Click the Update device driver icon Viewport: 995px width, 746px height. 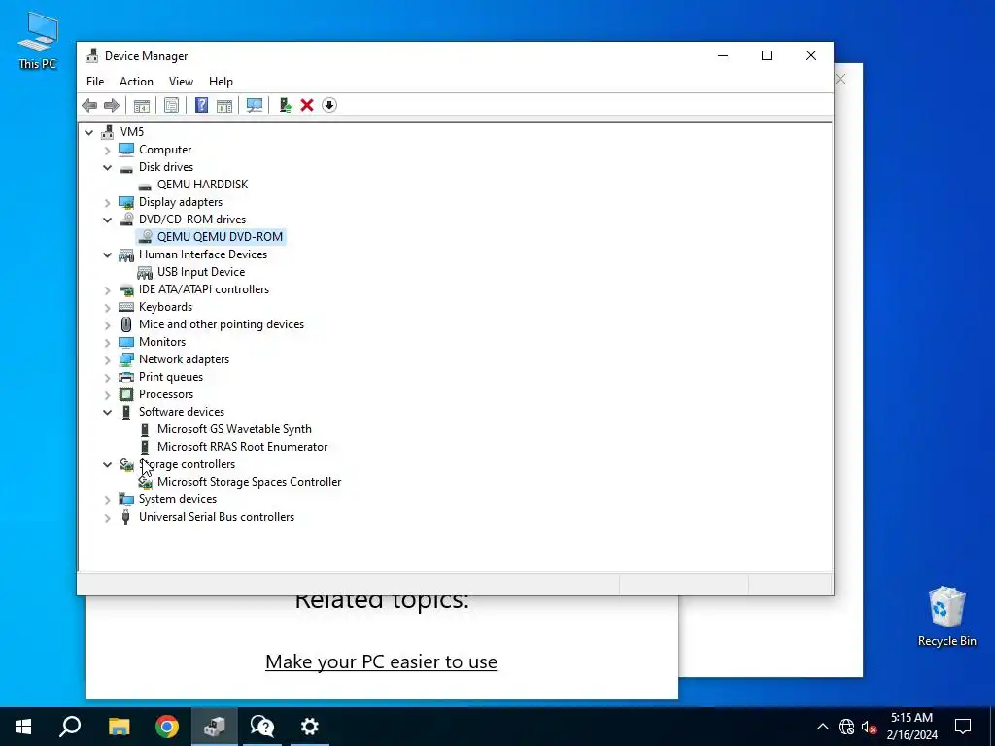point(285,105)
